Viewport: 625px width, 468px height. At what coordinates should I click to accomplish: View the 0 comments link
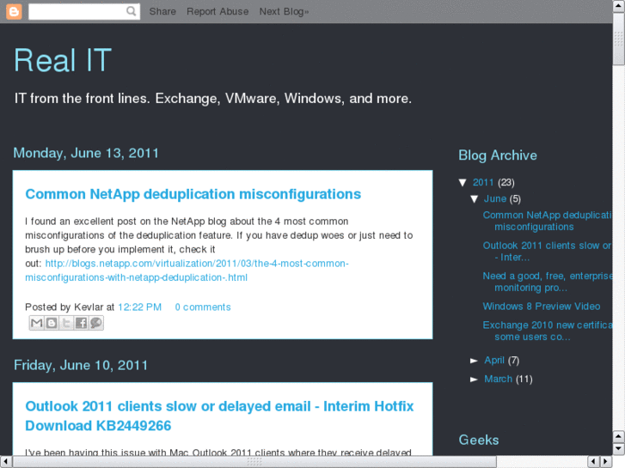coord(203,307)
